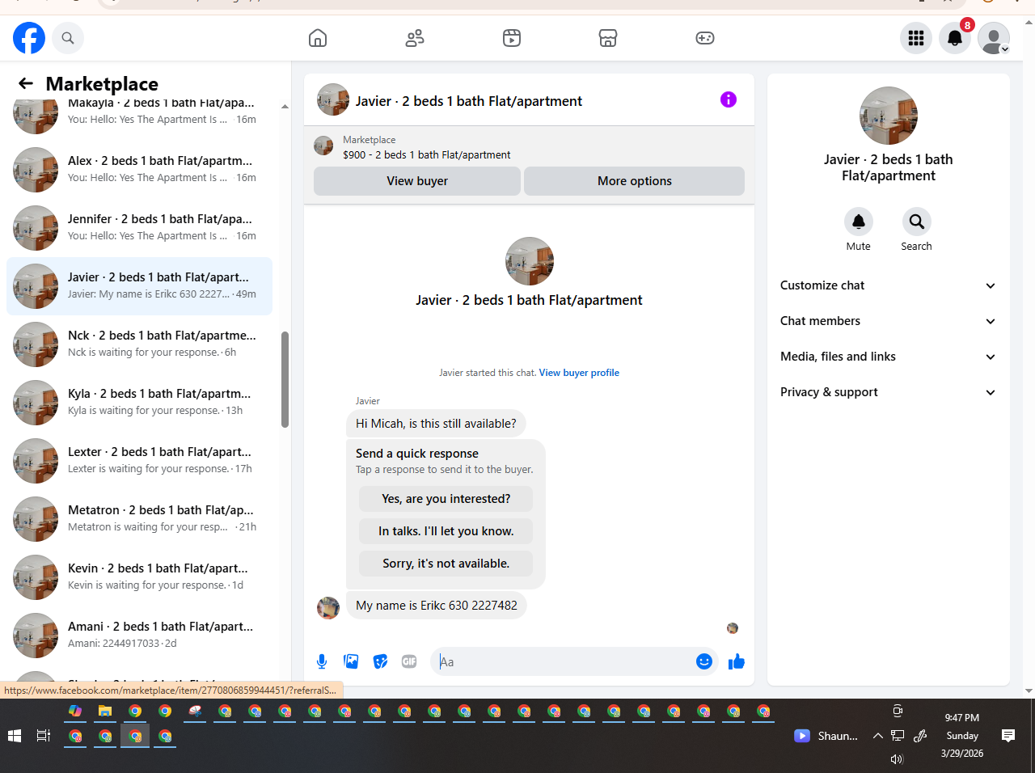Viewport: 1035px width, 773px height.
Task: Record a voice clip with microphone
Action: click(x=322, y=661)
